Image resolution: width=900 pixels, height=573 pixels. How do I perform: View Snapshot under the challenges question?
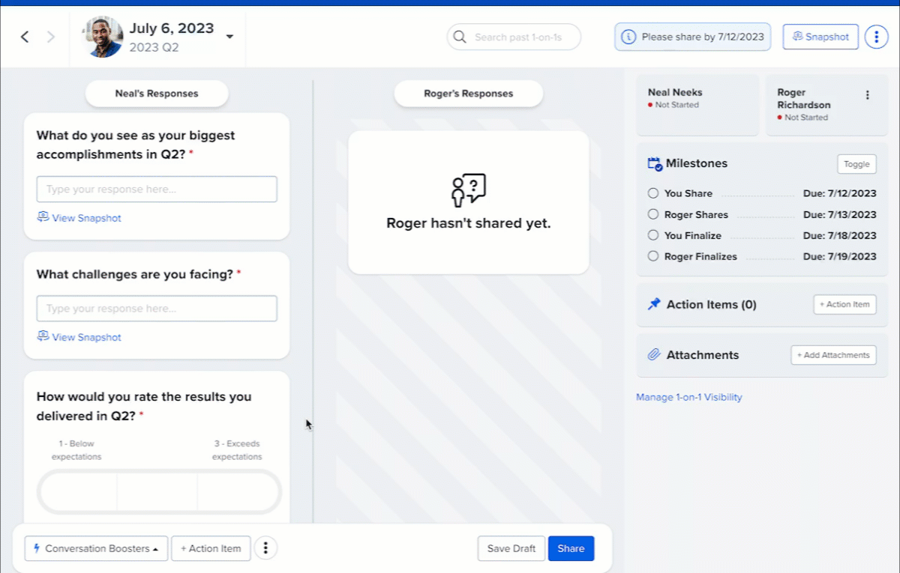point(79,337)
